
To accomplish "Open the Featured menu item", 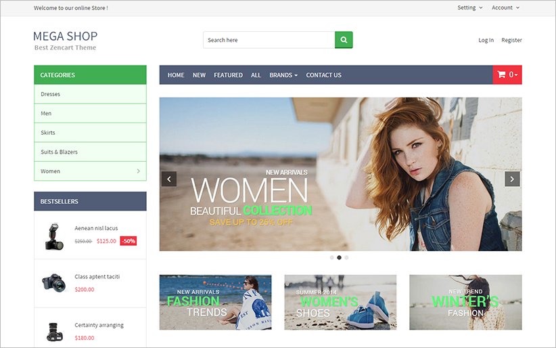I will click(x=228, y=75).
